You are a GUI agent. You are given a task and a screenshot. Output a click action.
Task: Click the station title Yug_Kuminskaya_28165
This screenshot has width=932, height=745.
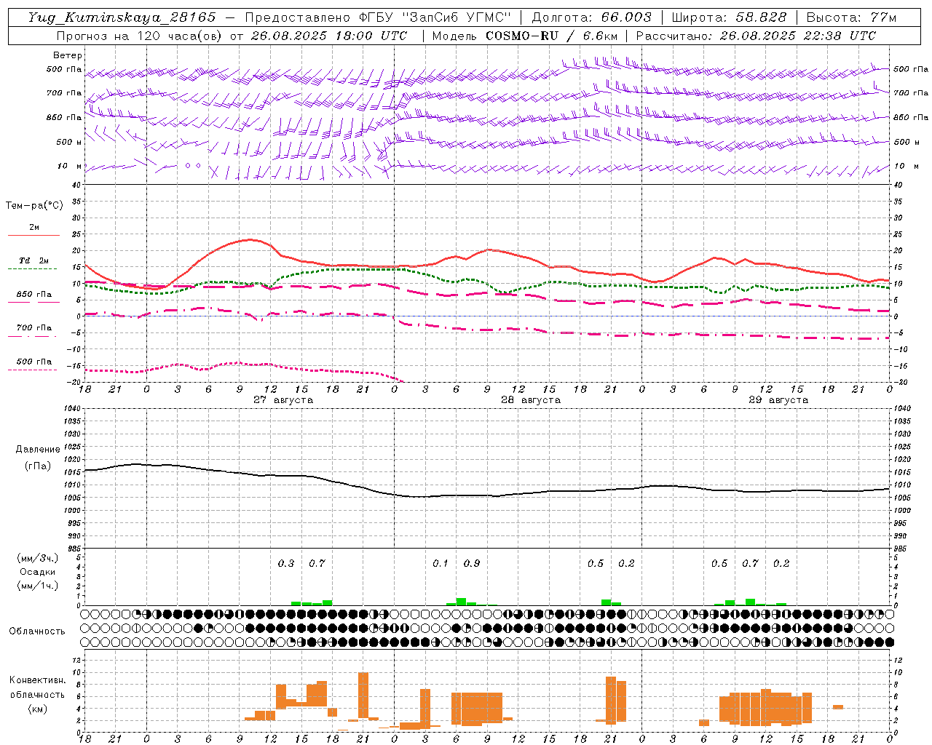(x=122, y=17)
